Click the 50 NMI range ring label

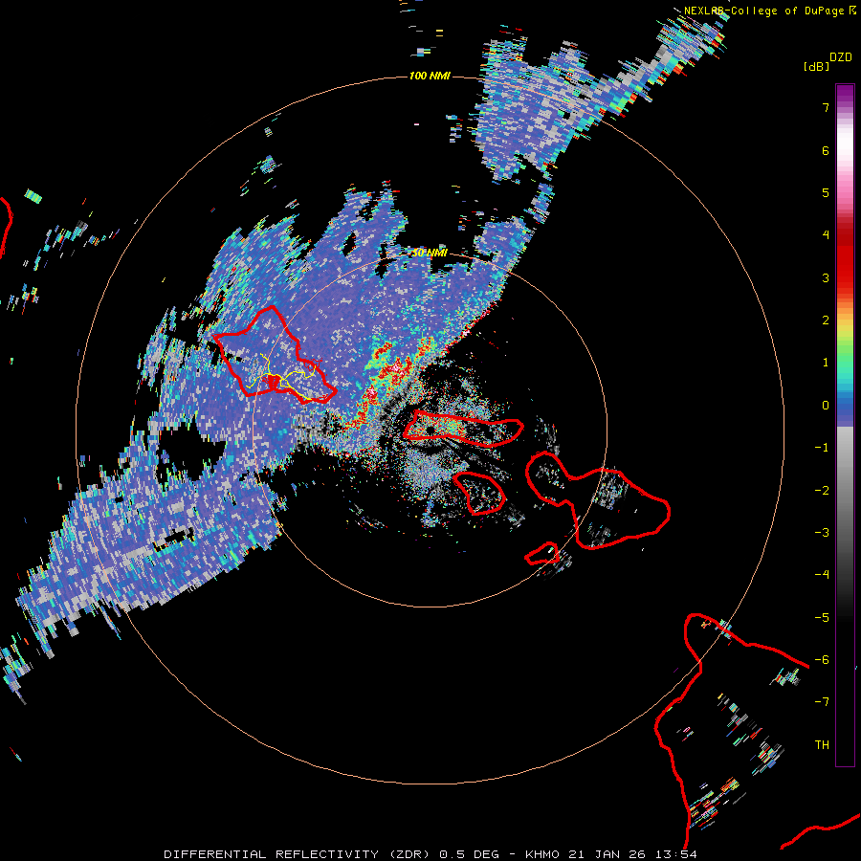pyautogui.click(x=430, y=253)
